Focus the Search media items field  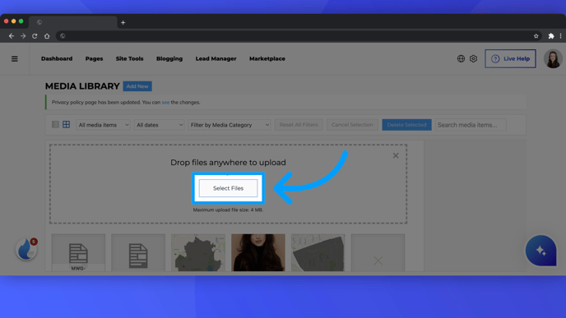(471, 125)
